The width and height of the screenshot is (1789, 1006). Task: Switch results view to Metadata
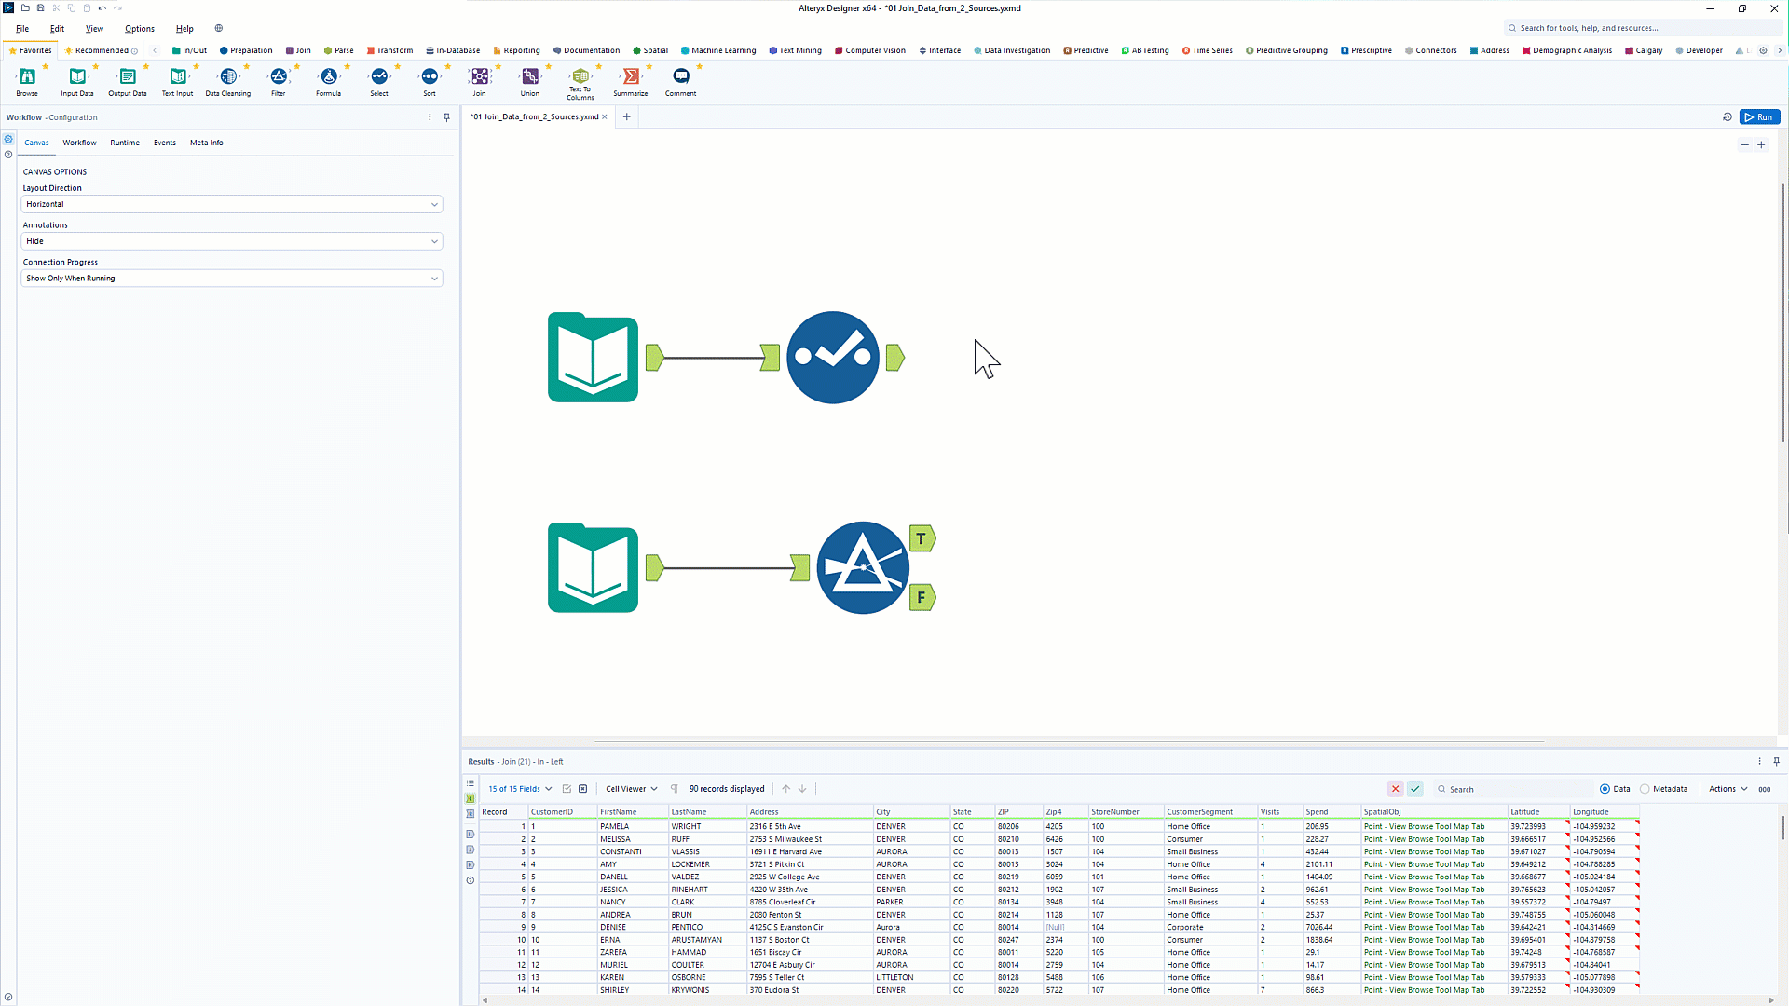point(1646,789)
